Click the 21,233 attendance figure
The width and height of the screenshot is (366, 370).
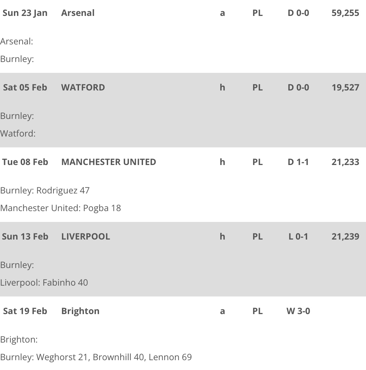pos(345,162)
